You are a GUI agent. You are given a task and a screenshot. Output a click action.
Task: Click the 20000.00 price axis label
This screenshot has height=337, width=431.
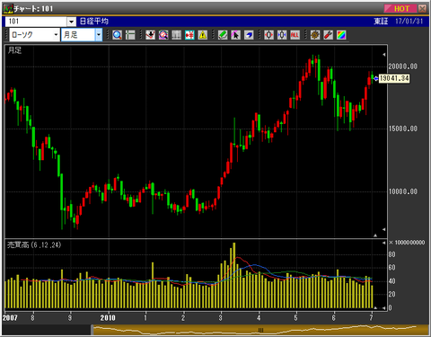click(402, 67)
